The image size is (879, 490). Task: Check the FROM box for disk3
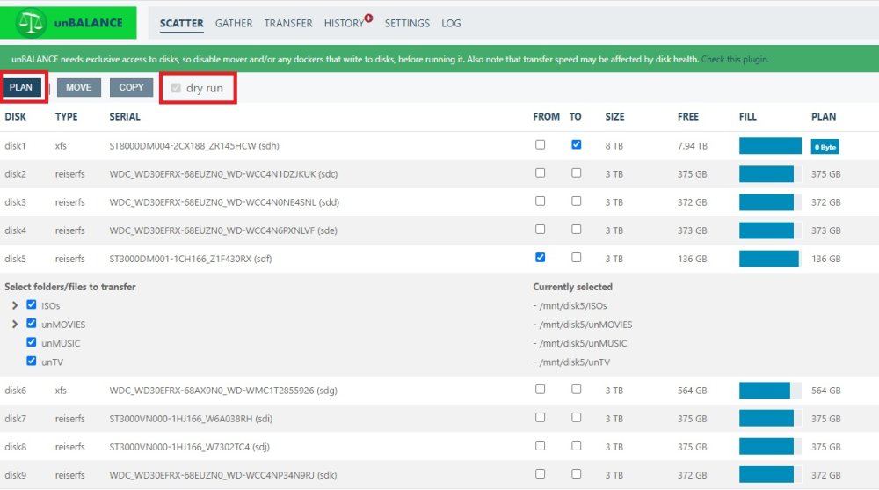pos(540,201)
